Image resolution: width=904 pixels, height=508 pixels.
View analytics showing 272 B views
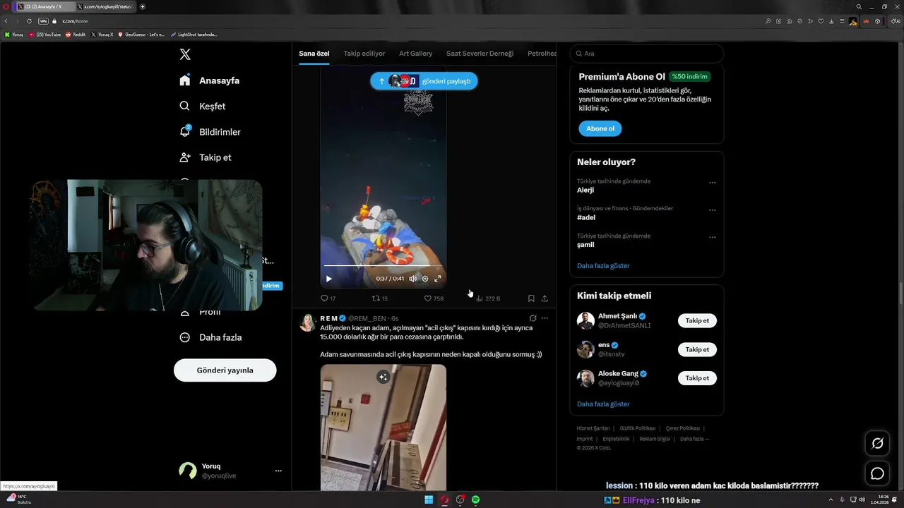coord(488,298)
